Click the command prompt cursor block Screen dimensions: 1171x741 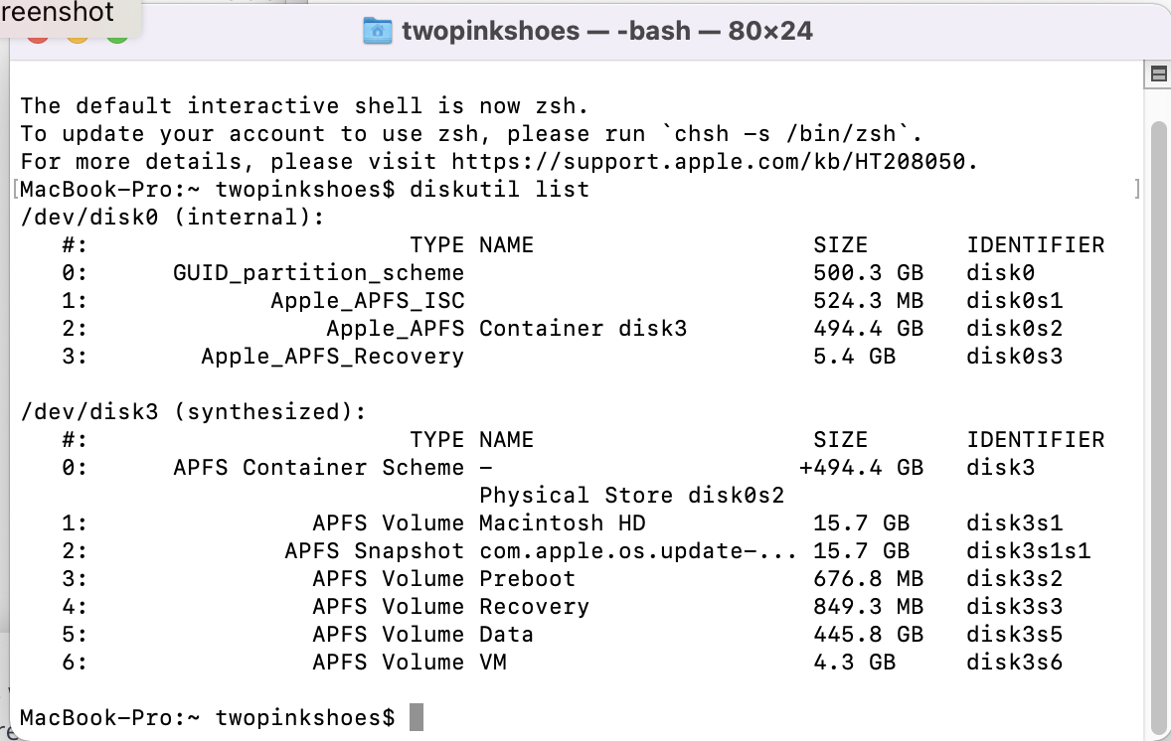coord(417,717)
